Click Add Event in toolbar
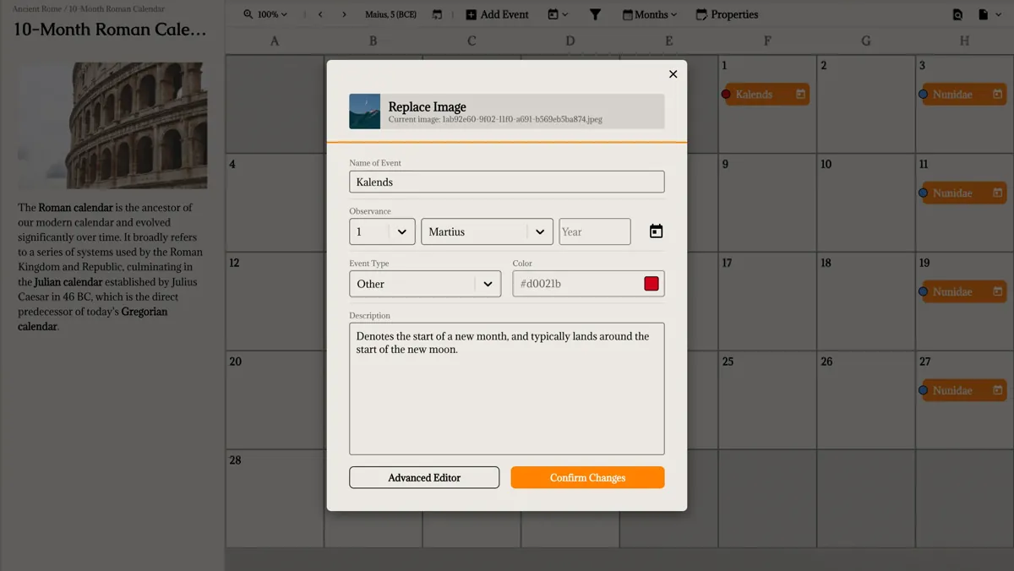1014x571 pixels. pyautogui.click(x=497, y=14)
